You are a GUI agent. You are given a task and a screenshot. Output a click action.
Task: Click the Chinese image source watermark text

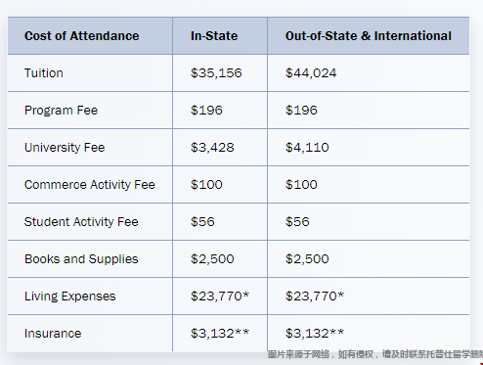[x=375, y=354]
